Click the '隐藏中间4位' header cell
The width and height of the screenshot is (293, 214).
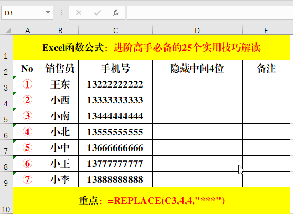coord(197,68)
